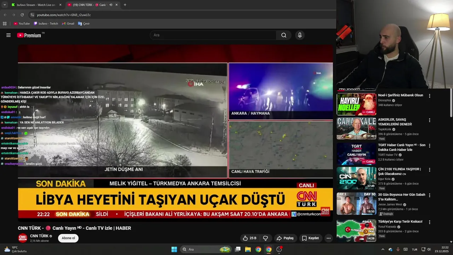Subscribe with the Abone ol button
This screenshot has width=453, height=255.
68,238
